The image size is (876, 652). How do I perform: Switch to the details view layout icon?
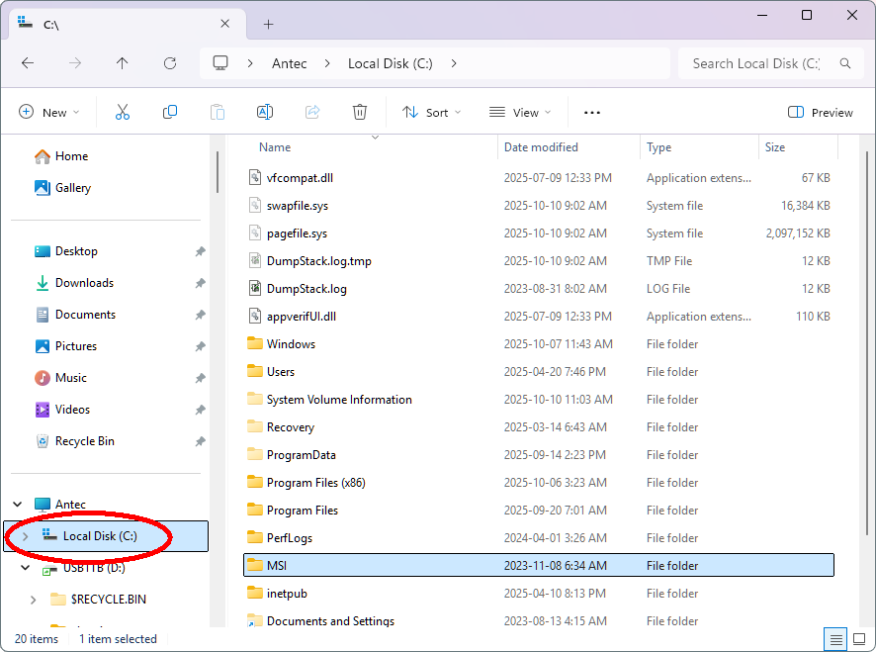coord(835,638)
